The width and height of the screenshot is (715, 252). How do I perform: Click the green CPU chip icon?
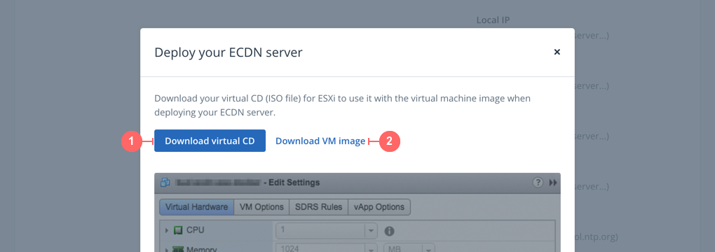click(x=178, y=230)
